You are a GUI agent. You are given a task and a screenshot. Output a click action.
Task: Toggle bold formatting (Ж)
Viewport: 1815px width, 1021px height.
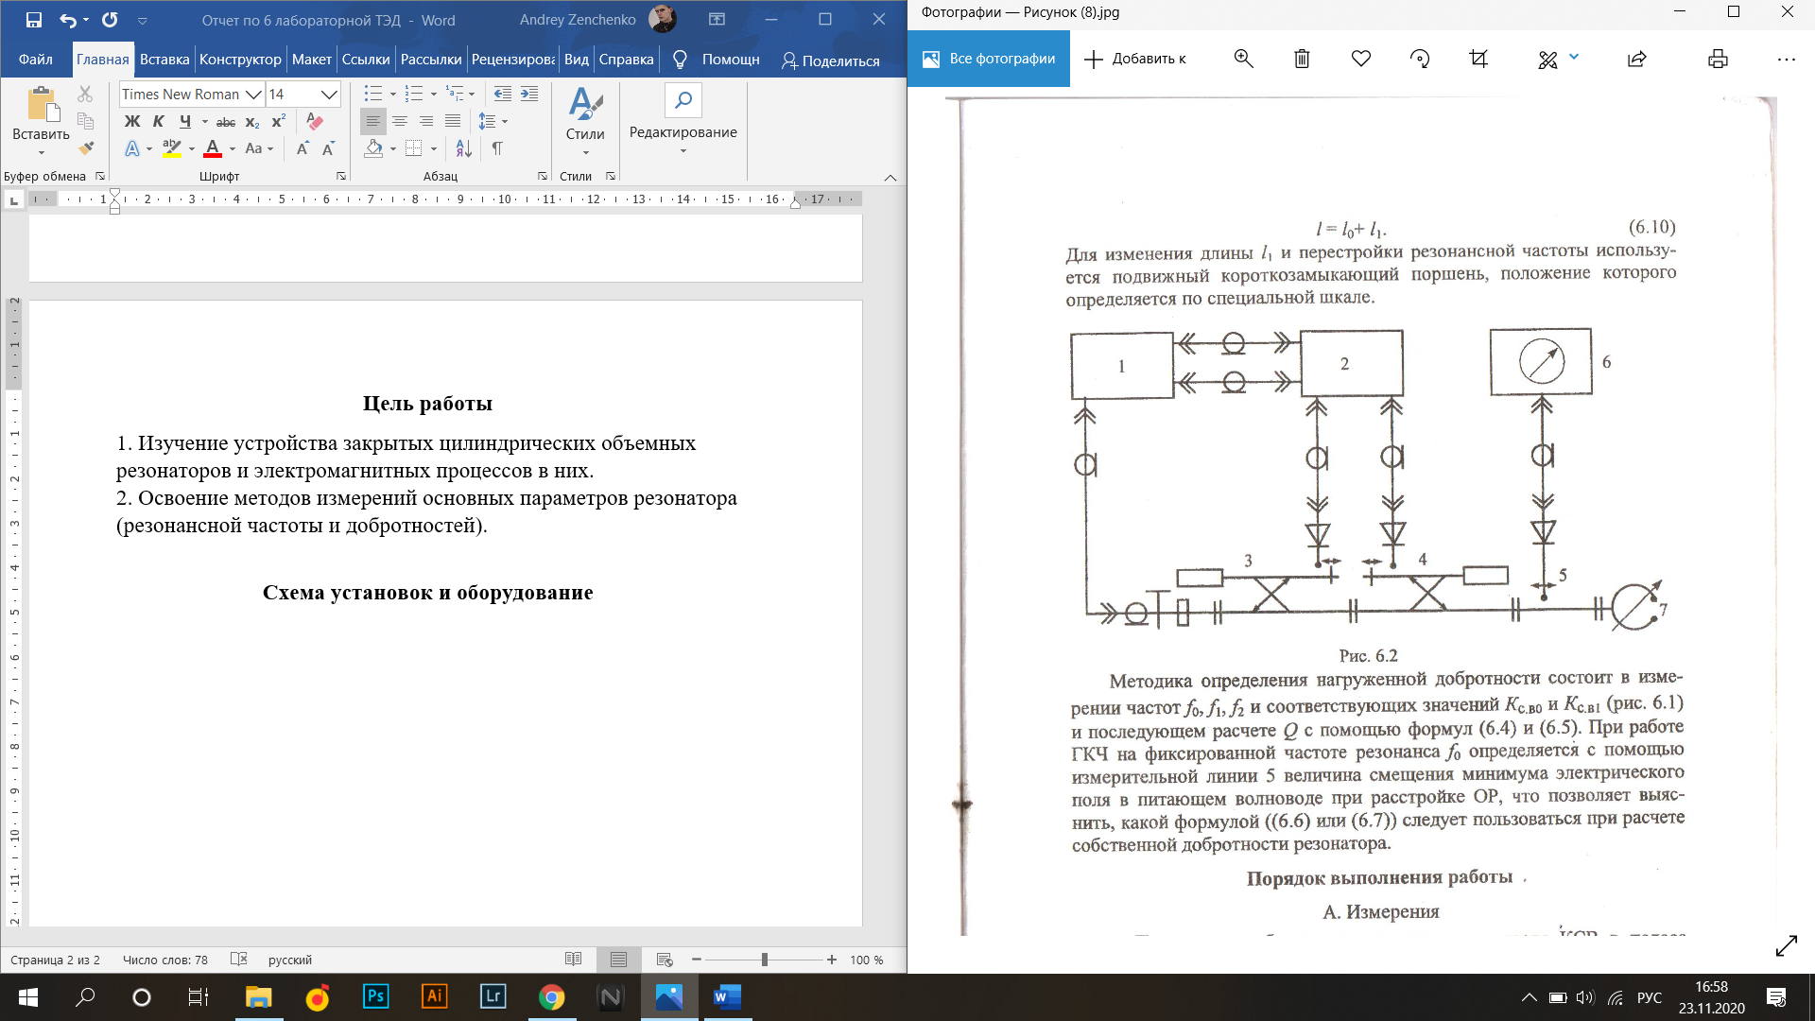(x=132, y=122)
